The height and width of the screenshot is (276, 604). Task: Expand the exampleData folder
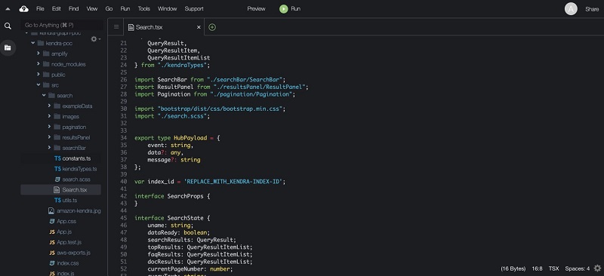point(49,106)
